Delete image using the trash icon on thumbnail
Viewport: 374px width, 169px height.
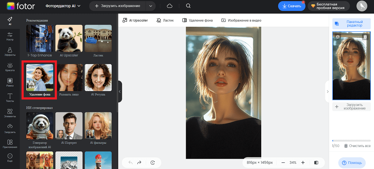[365, 37]
